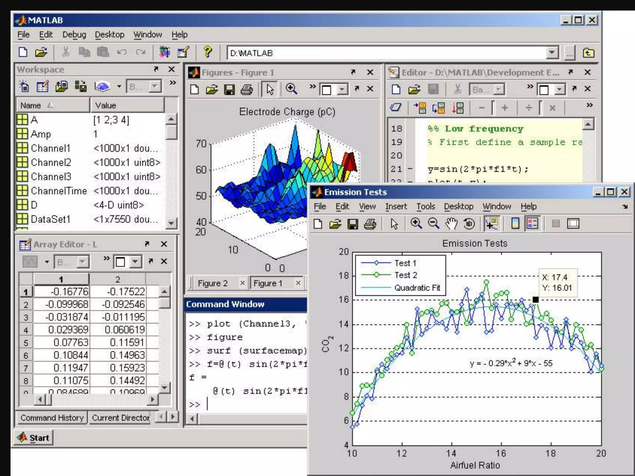Click the Array Editor horizontal scrollbar right arrow
Screen dimensions: 635x476
tap(152, 399)
